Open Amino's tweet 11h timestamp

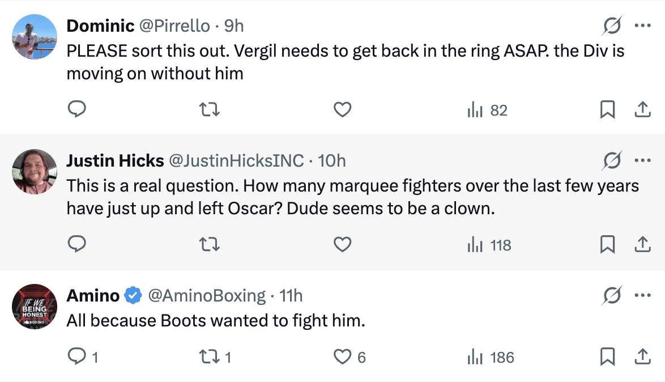coord(291,295)
